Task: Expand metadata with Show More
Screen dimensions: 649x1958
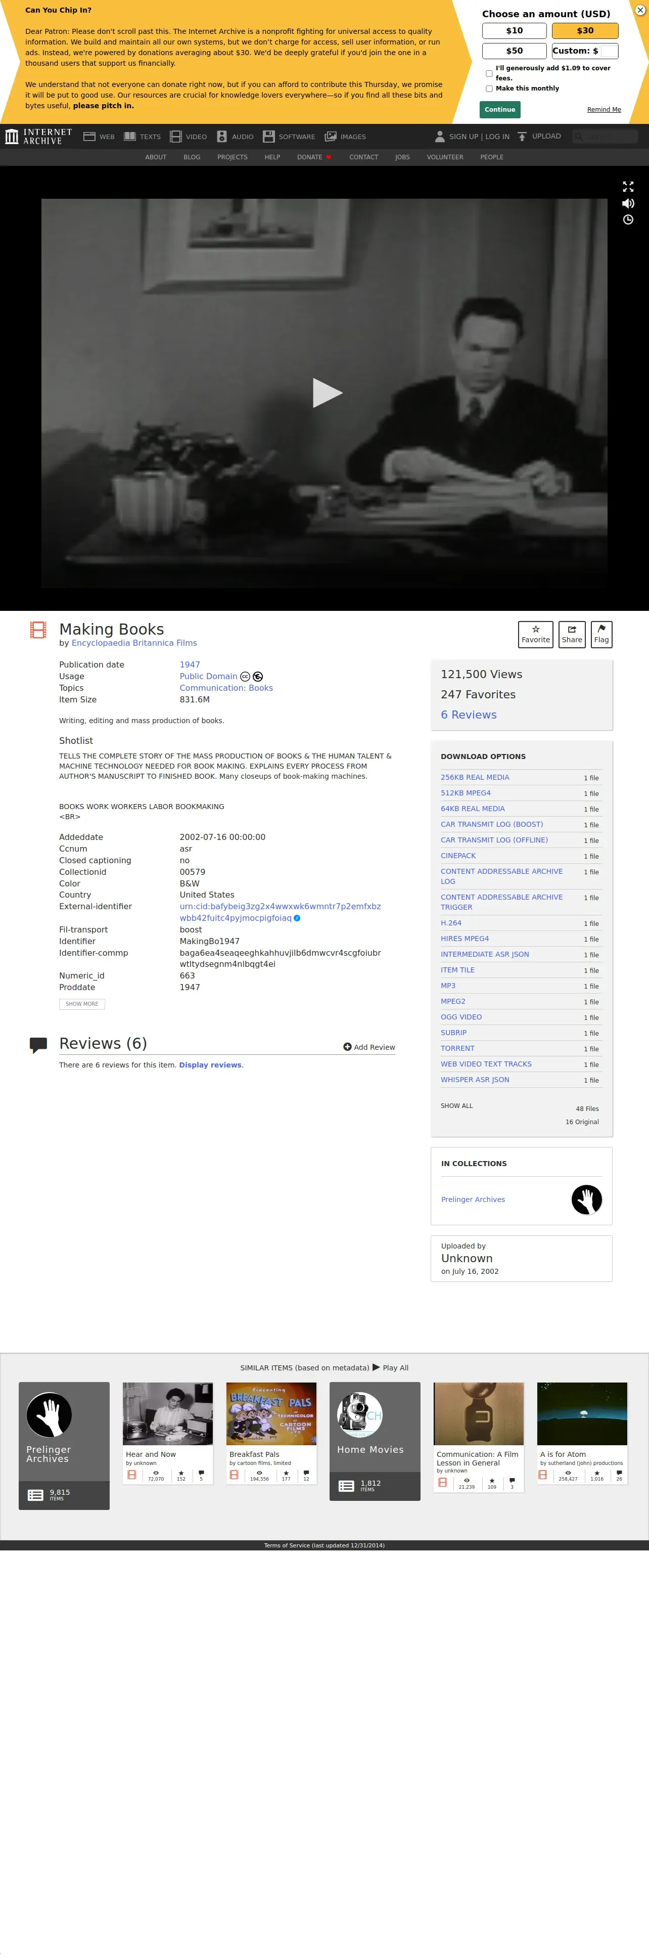Action: tap(82, 1004)
